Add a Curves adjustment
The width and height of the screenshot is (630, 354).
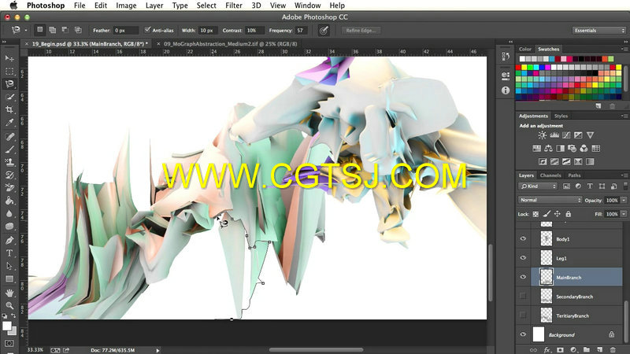pos(566,135)
